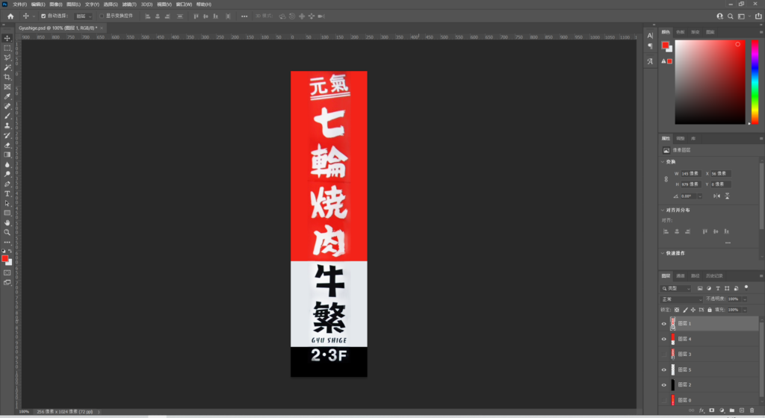Viewport: 765px width, 418px height.
Task: Switch to the 通道 tab in the Layers panel group
Action: [x=681, y=275]
